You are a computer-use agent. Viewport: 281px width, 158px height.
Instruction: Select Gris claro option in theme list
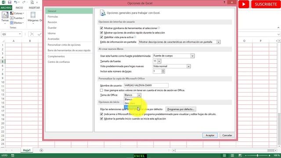[133, 103]
